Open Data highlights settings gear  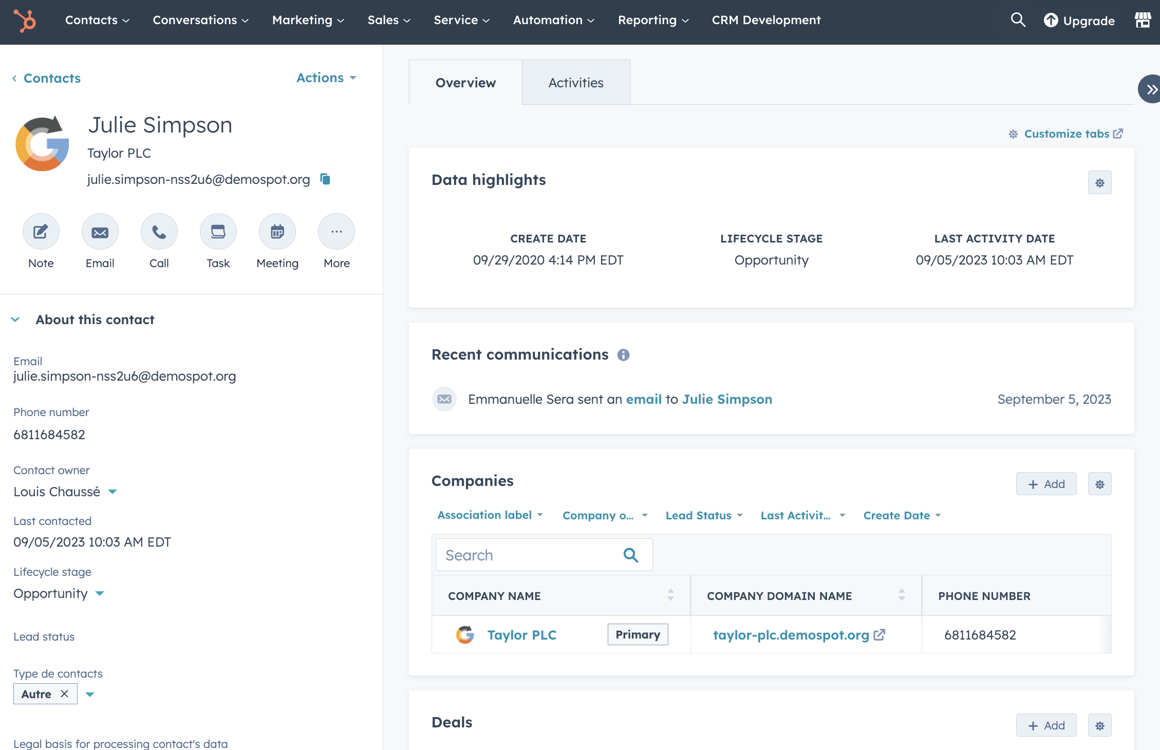coord(1099,182)
